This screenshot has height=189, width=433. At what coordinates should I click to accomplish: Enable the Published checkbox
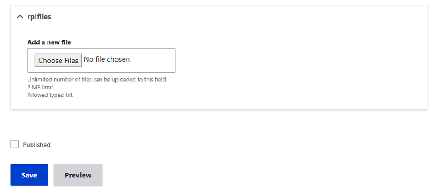tap(15, 144)
